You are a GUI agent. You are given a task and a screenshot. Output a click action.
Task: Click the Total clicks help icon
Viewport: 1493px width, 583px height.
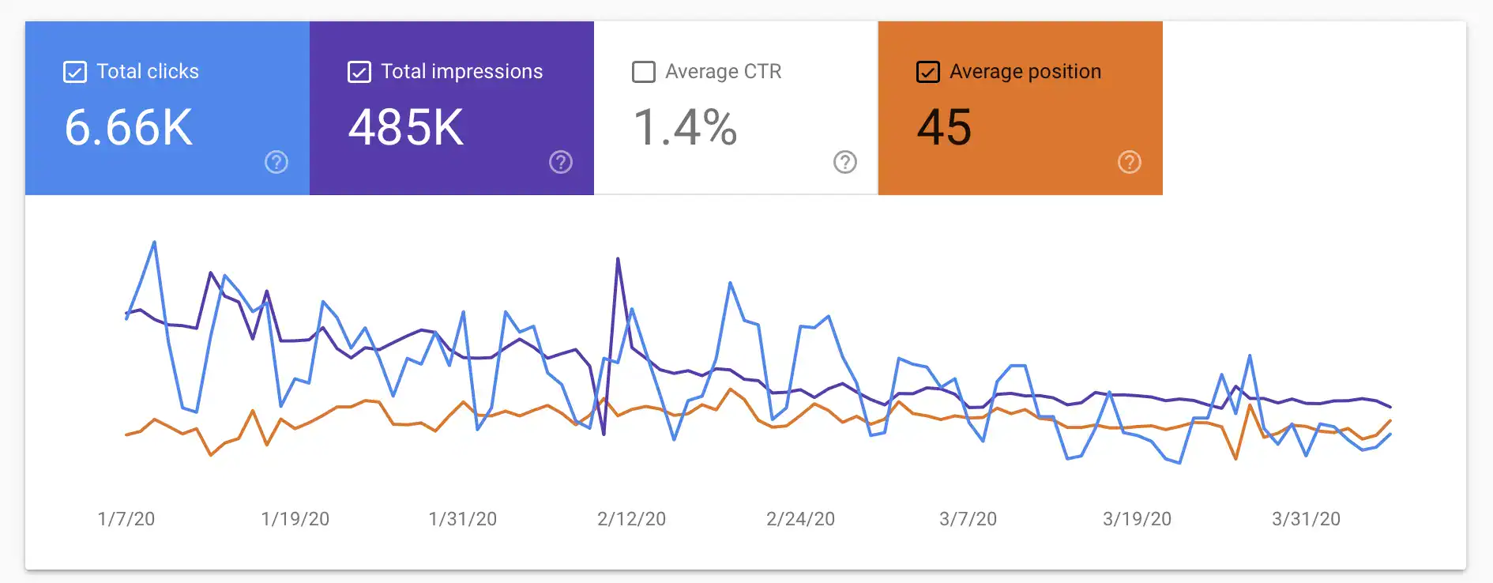276,163
